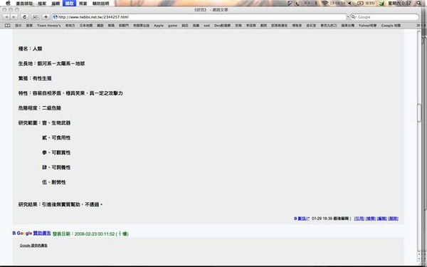Click the Bluetooth status icon
Image resolution: width=427 pixels, height=267 pixels.
click(x=316, y=3)
